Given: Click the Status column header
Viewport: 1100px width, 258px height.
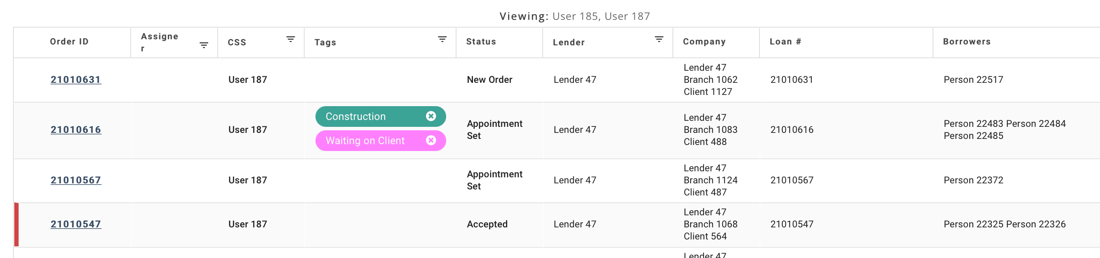Looking at the screenshot, I should click(x=481, y=42).
